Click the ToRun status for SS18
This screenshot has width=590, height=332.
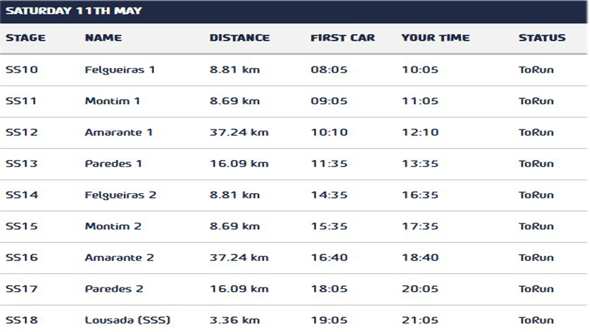coord(536,320)
